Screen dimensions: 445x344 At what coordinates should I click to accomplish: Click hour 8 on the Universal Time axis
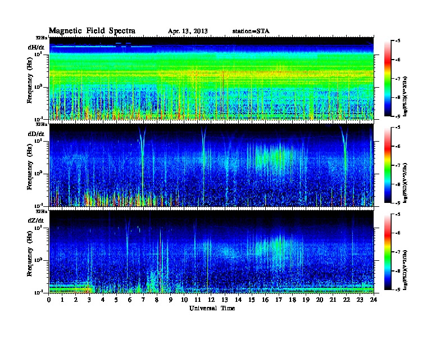tap(157, 300)
